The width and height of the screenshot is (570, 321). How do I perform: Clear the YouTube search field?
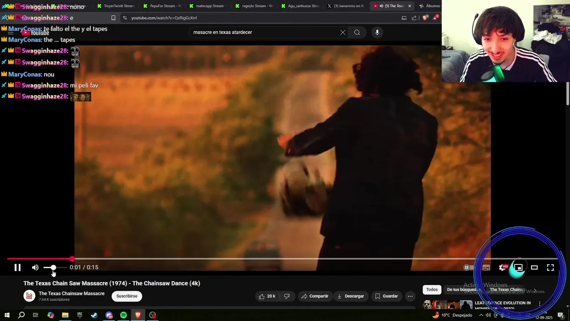coord(343,32)
